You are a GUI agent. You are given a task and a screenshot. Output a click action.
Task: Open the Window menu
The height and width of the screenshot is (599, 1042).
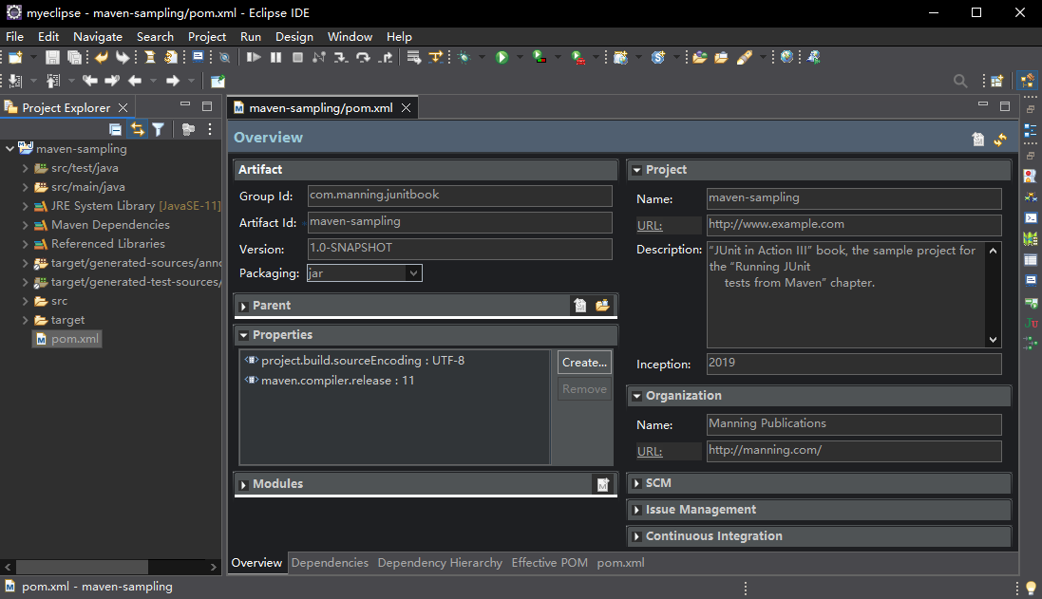(x=350, y=36)
